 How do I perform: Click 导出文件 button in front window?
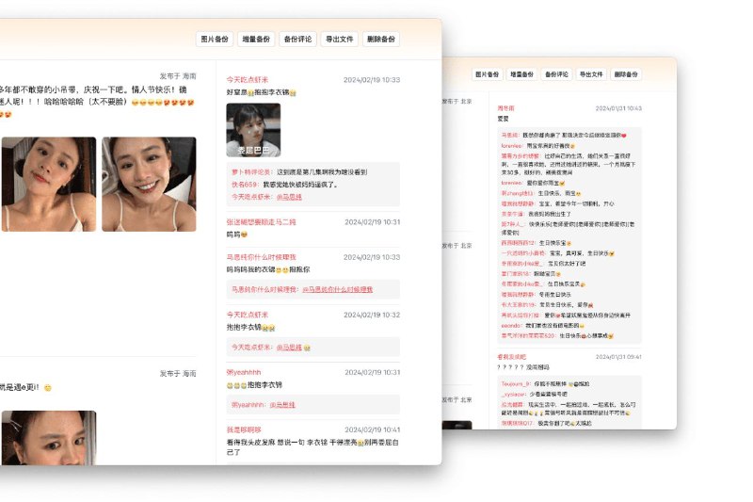click(339, 39)
